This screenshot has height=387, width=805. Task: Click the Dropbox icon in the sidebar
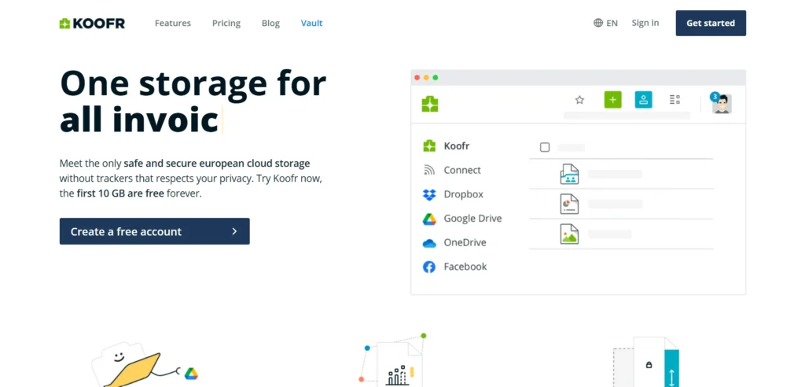coord(429,195)
